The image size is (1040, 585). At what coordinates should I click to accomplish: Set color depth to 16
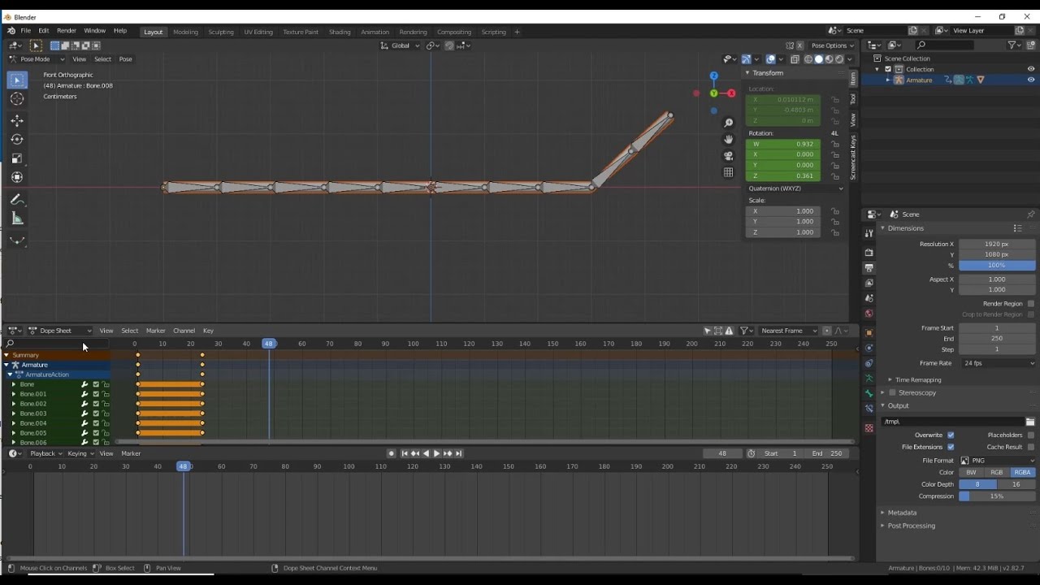pyautogui.click(x=1016, y=484)
